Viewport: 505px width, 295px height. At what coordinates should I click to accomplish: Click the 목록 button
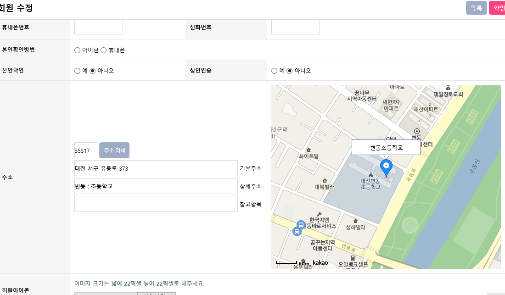point(477,8)
